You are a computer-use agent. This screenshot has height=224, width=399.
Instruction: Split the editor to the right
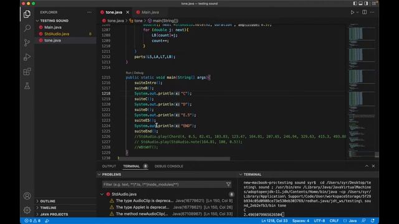point(364,12)
